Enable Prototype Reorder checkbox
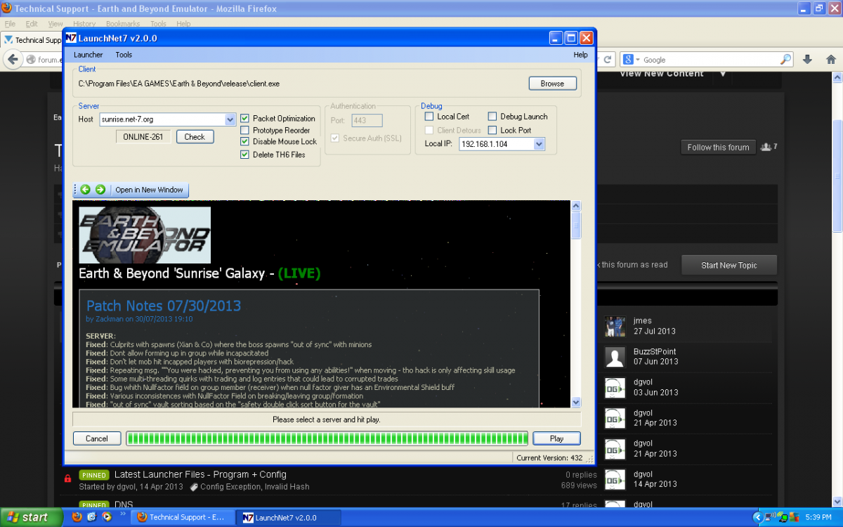The image size is (843, 527). pos(245,130)
